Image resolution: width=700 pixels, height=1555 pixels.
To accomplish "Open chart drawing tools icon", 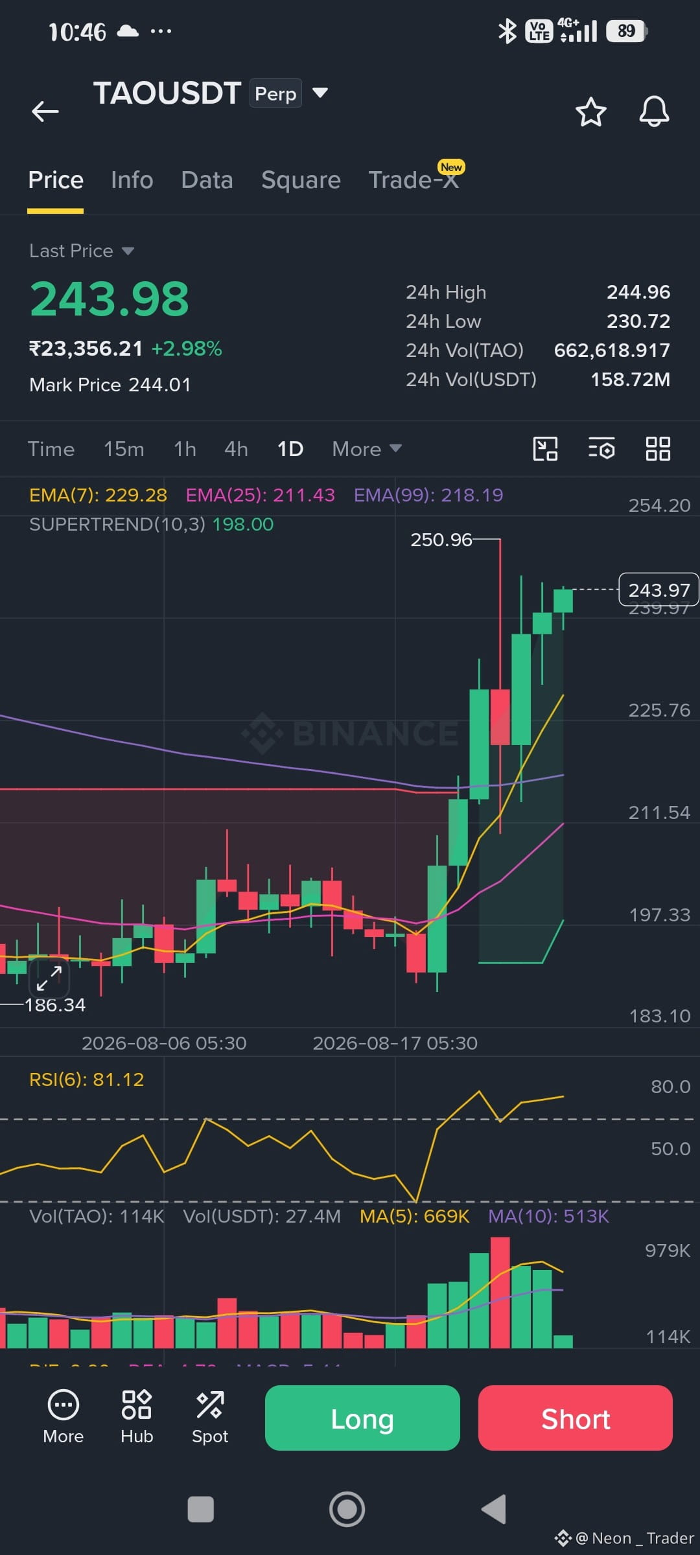I will tap(545, 448).
